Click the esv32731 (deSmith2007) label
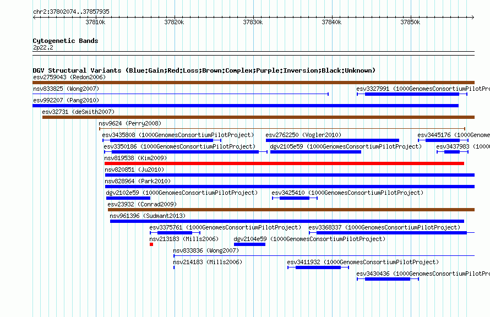490x317 pixels. tap(78, 112)
